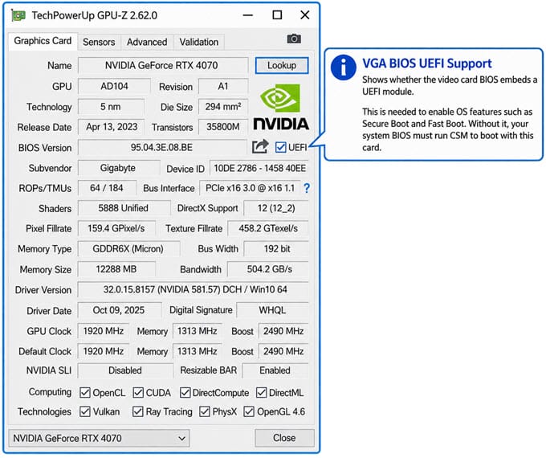546x458 pixels.
Task: Click the Bus Width value 192 bit
Action: (x=276, y=249)
